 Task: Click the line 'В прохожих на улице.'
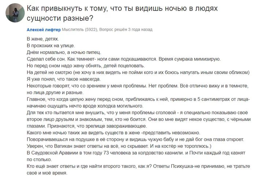51,46
